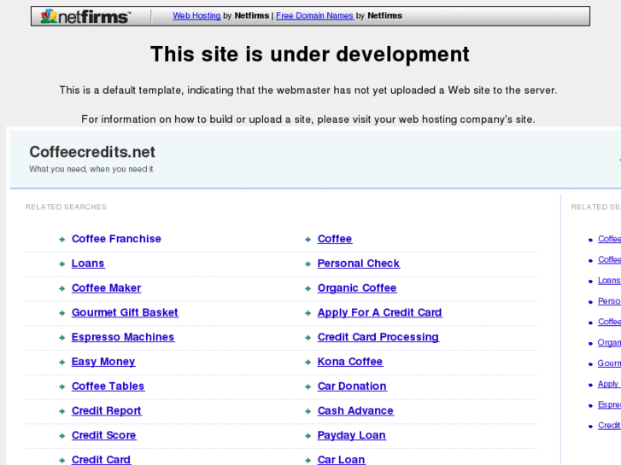
Task: Open the Cash Advance link
Action: point(355,410)
